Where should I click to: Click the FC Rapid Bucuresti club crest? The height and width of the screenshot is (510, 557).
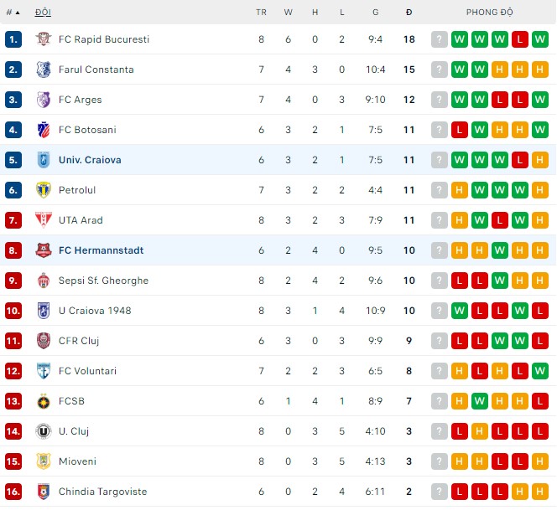(x=43, y=39)
